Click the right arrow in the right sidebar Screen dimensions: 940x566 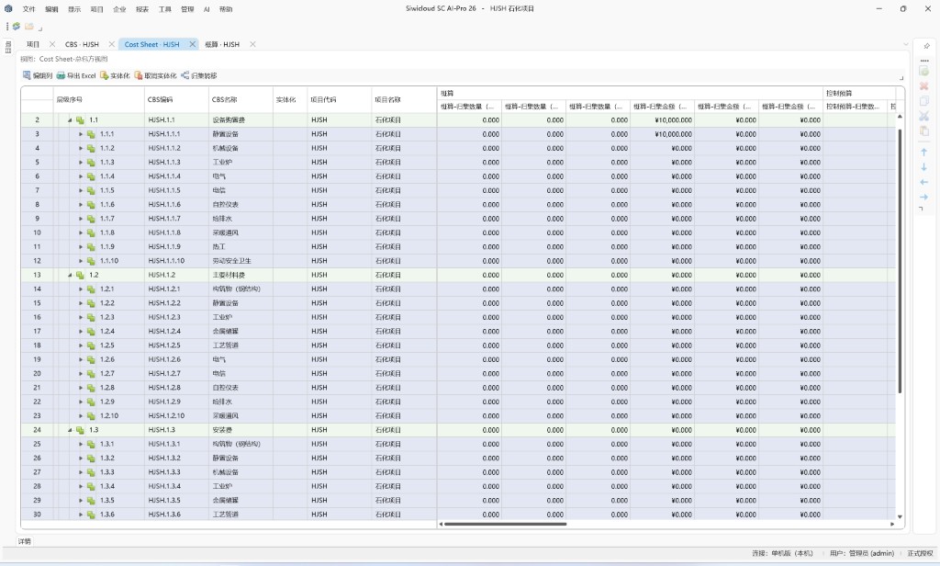(x=923, y=197)
